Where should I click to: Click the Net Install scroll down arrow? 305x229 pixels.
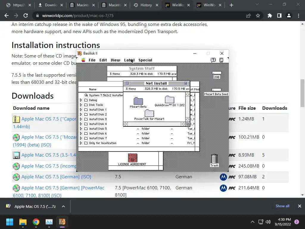click(x=188, y=119)
